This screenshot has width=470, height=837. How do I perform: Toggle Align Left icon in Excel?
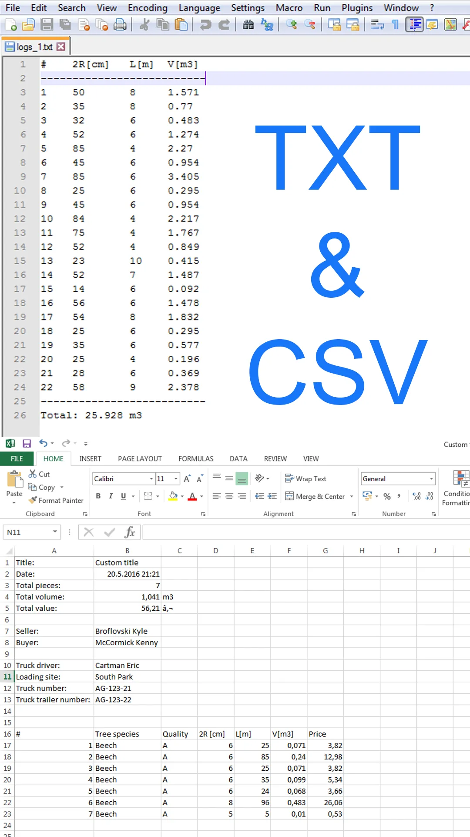pos(217,496)
